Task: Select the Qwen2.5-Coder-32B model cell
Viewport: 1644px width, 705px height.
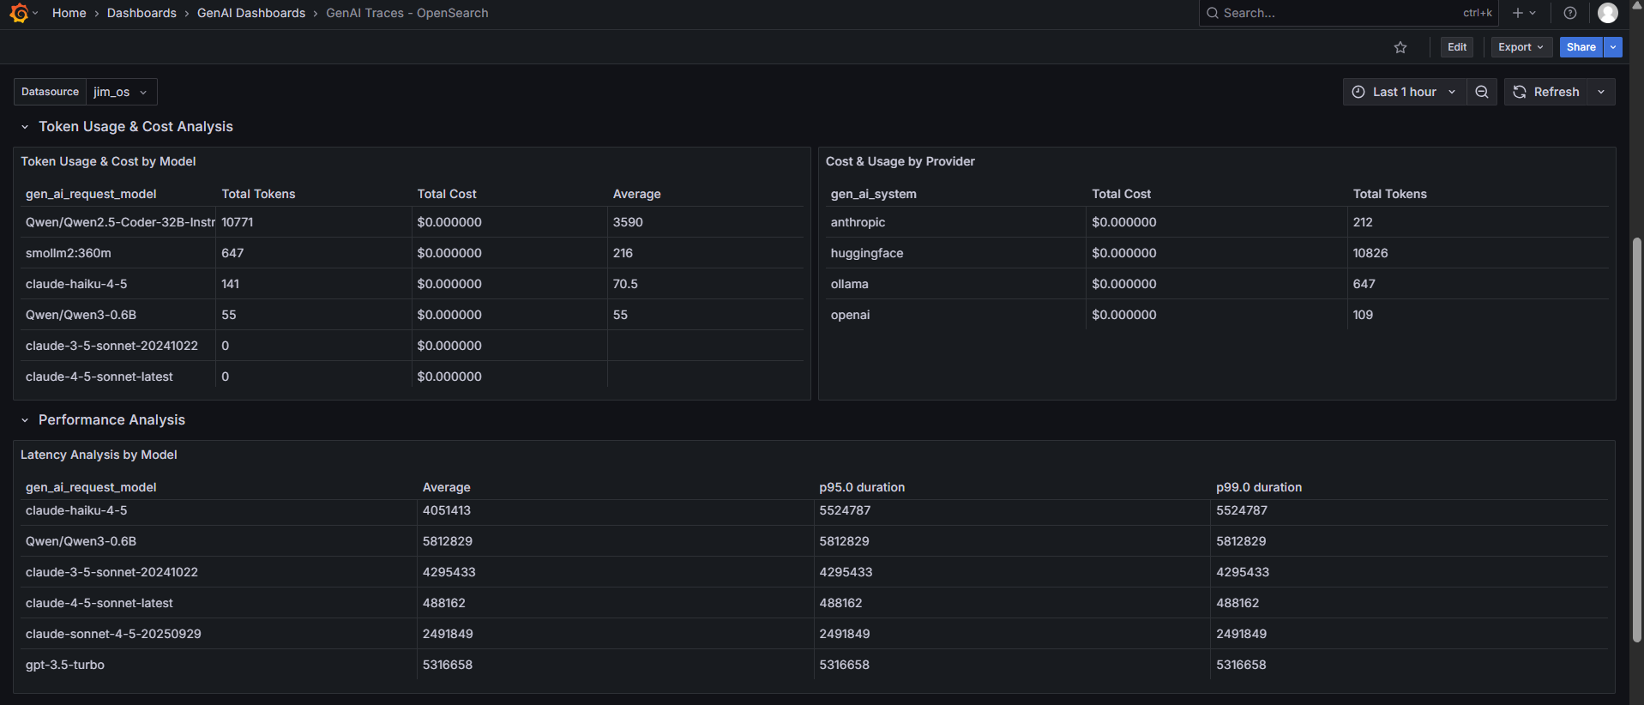Action: [120, 222]
